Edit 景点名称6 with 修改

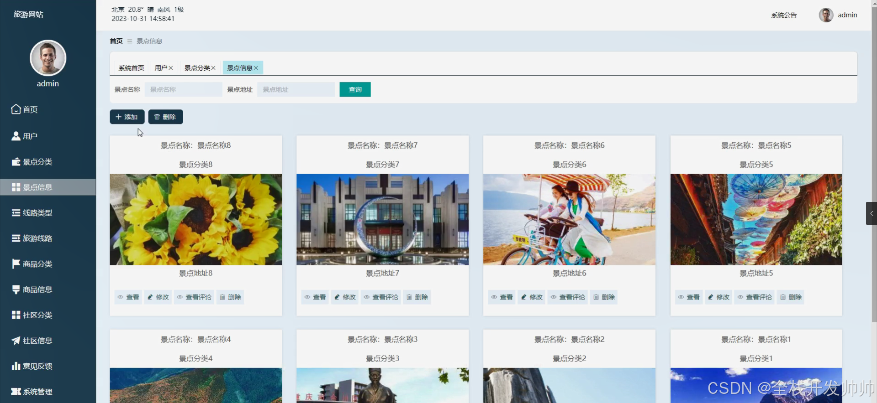click(x=531, y=297)
